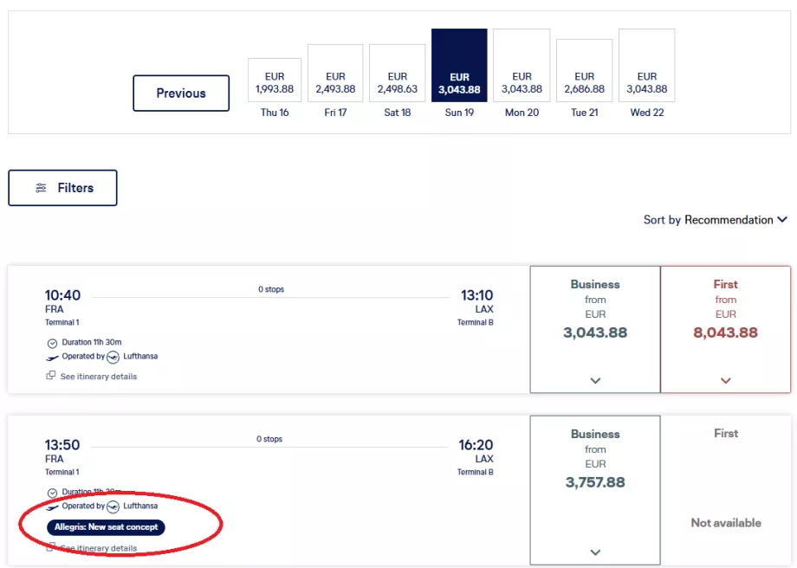The height and width of the screenshot is (568, 797).
Task: Click the clock icon on 10:40 flight
Action: [52, 343]
